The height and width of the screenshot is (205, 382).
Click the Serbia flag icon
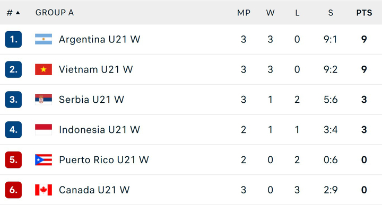44,100
